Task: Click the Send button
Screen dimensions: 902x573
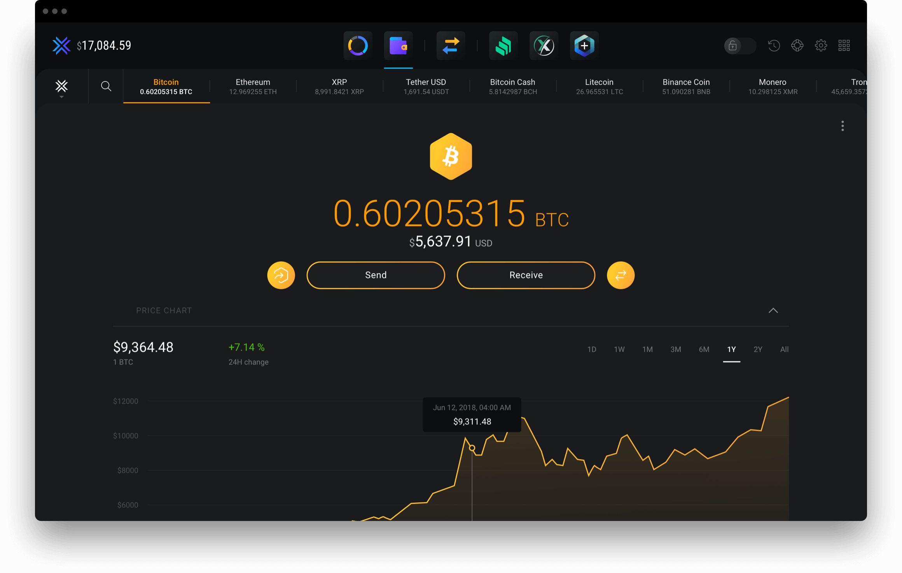Action: click(376, 274)
